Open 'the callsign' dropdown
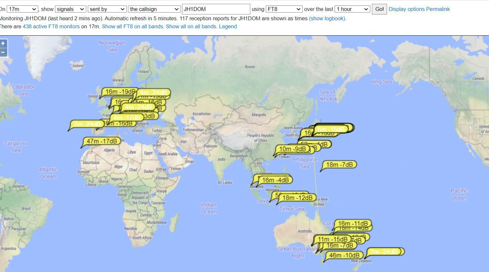The width and height of the screenshot is (489, 272). click(x=154, y=9)
